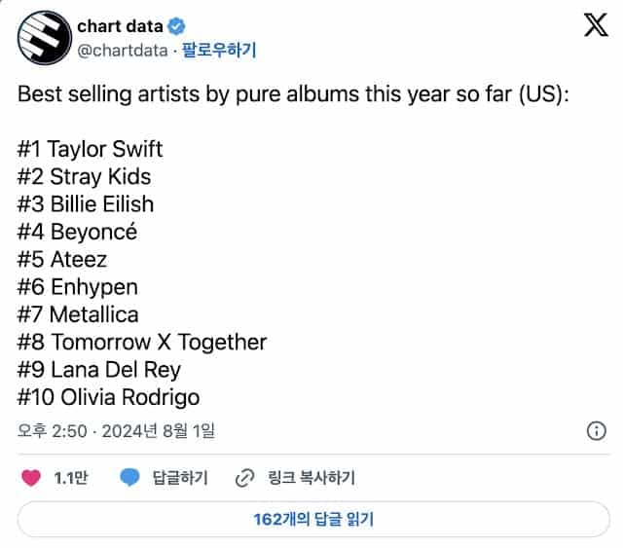Click the 1.1만 like count
This screenshot has height=548, width=623.
tap(70, 478)
